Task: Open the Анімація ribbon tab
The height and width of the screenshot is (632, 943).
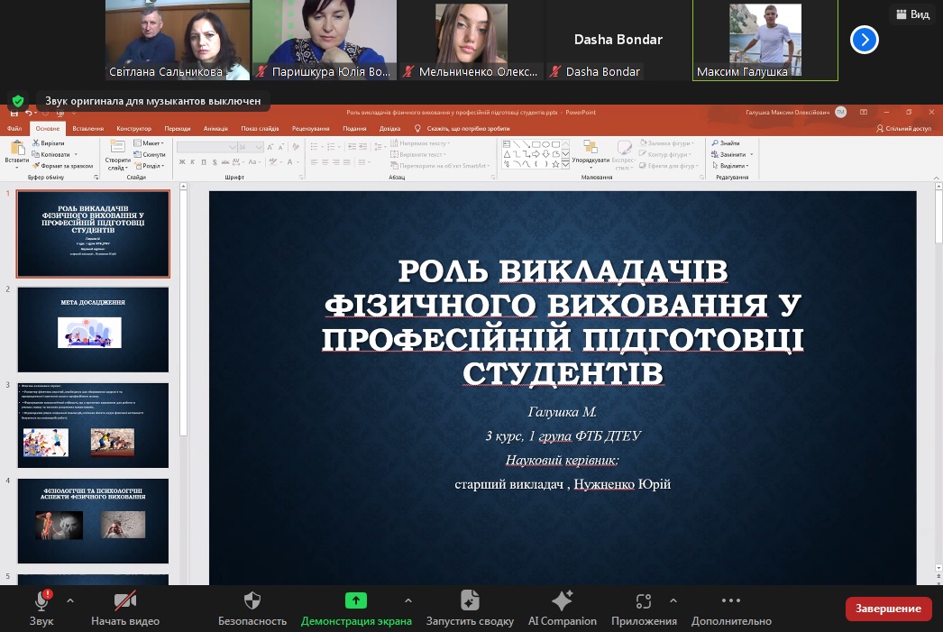Action: click(x=215, y=129)
